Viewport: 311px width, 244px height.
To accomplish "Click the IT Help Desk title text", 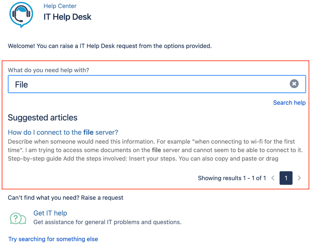I will [x=67, y=17].
